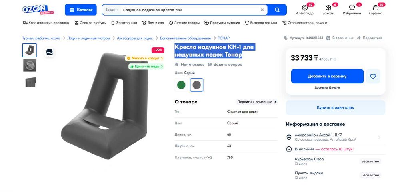The height and width of the screenshot is (192, 400).
Task: Click Задать вопрос link
Action: pyautogui.click(x=225, y=65)
